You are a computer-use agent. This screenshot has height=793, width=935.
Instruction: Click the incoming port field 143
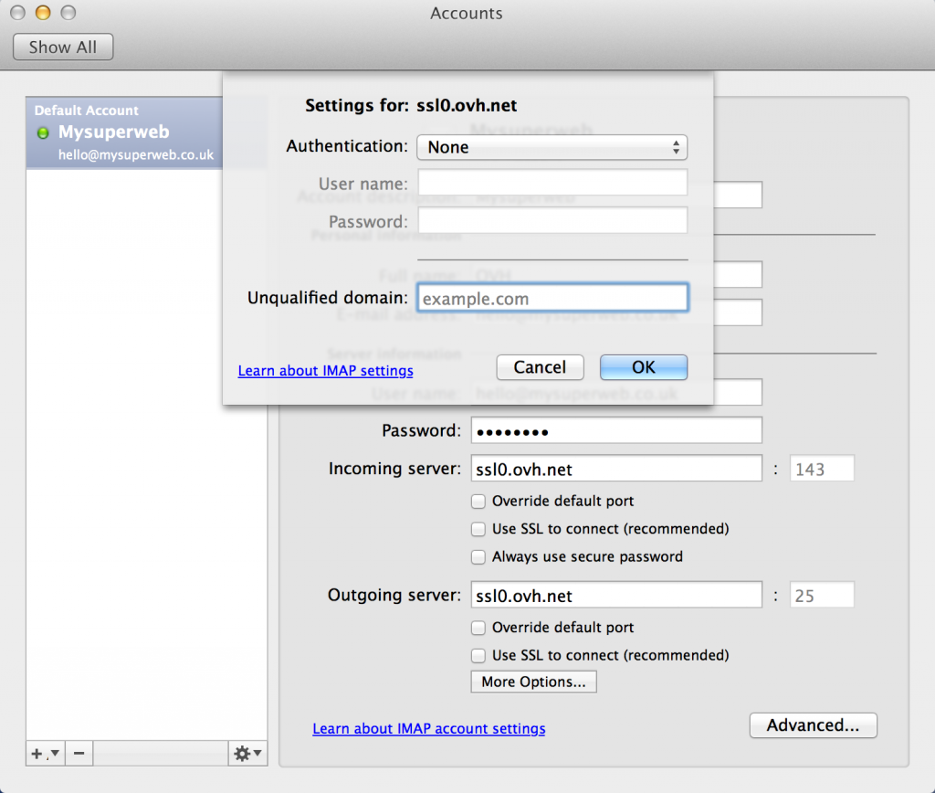pos(822,469)
